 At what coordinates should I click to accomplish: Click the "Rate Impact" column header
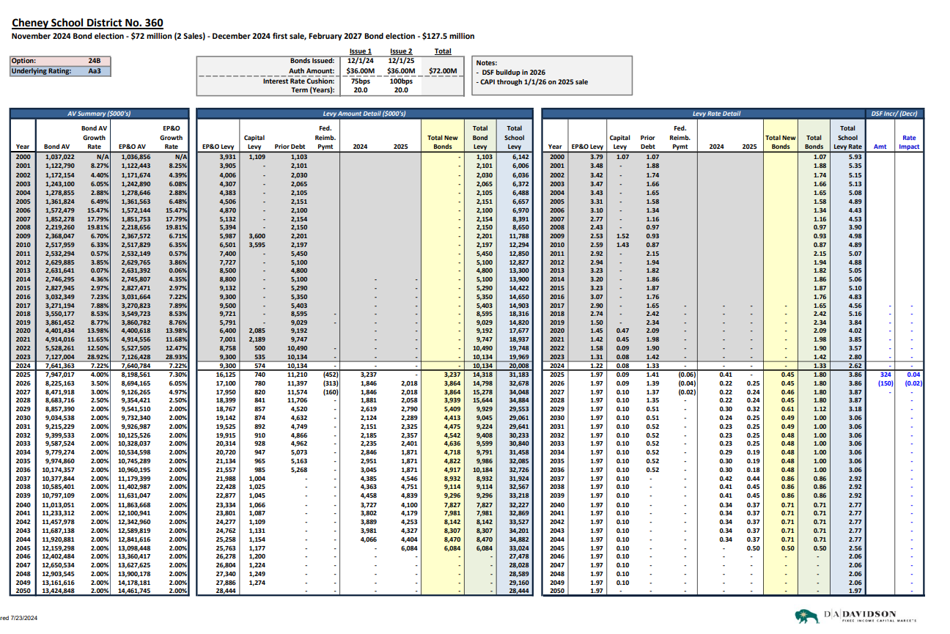click(x=909, y=142)
